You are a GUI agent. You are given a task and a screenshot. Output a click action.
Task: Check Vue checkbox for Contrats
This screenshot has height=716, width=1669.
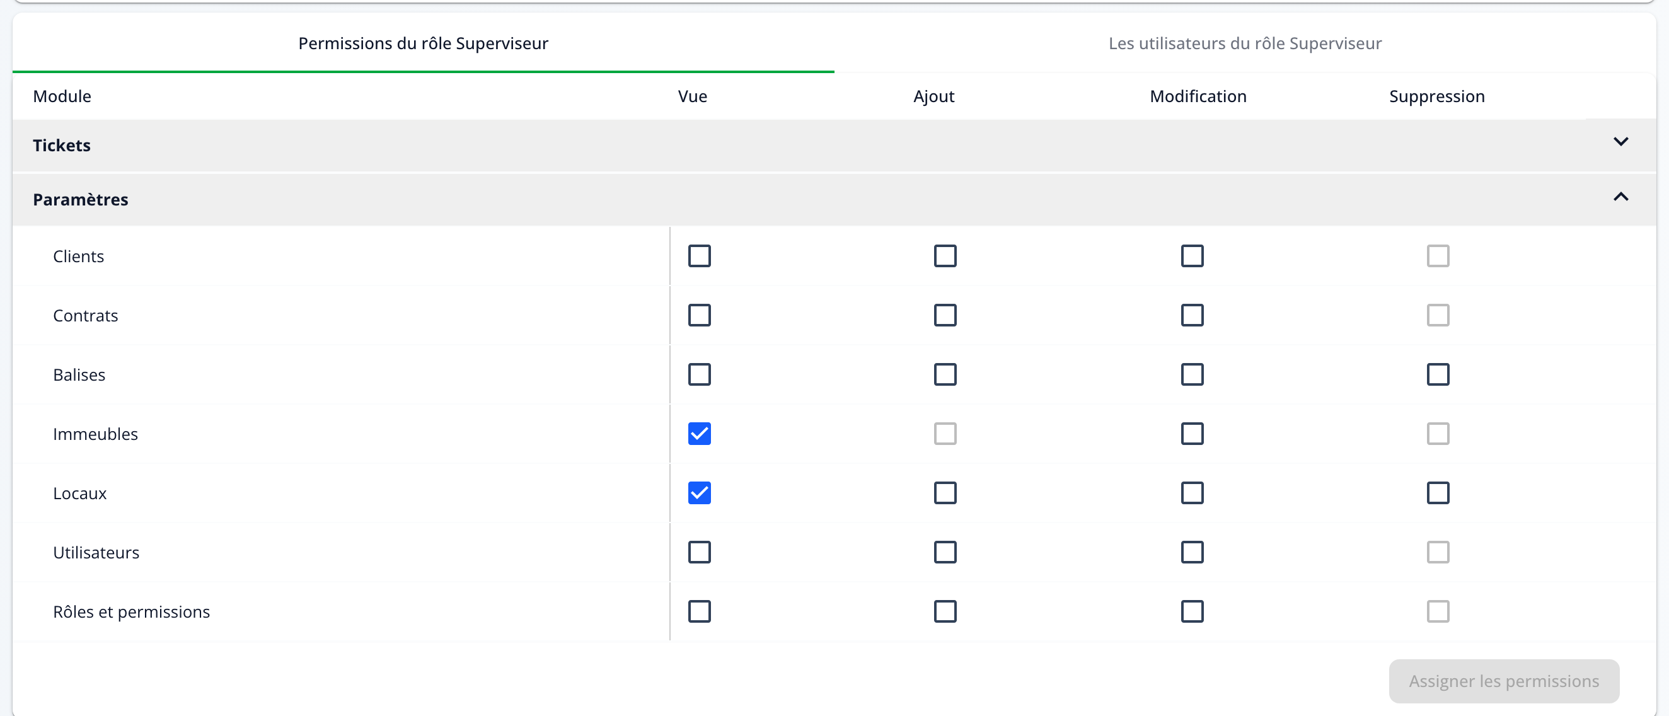click(699, 316)
